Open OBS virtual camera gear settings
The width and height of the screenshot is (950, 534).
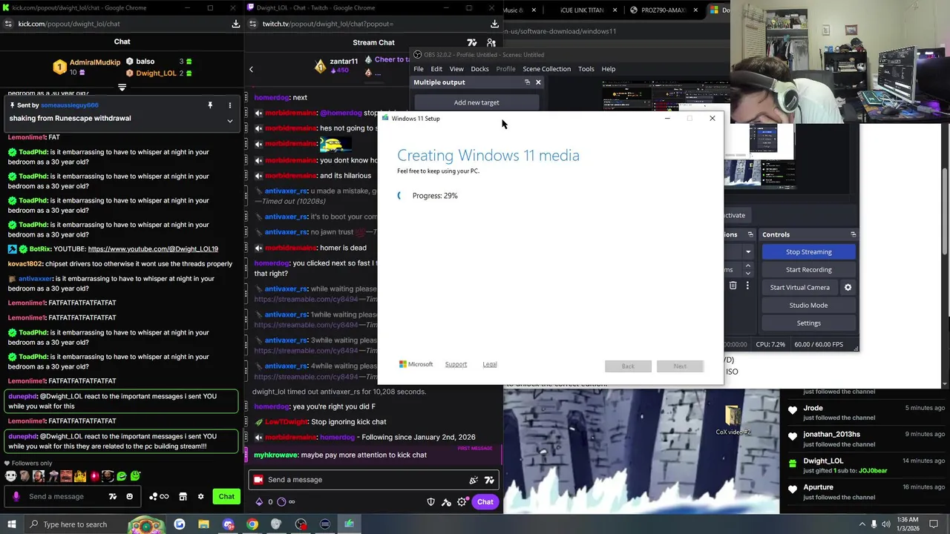coord(848,288)
